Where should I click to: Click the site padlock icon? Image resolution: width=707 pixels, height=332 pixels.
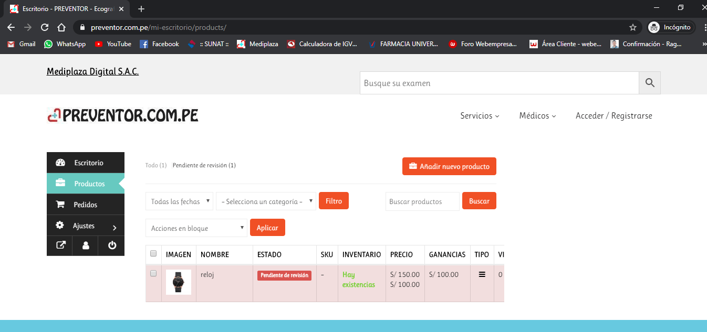pyautogui.click(x=82, y=27)
